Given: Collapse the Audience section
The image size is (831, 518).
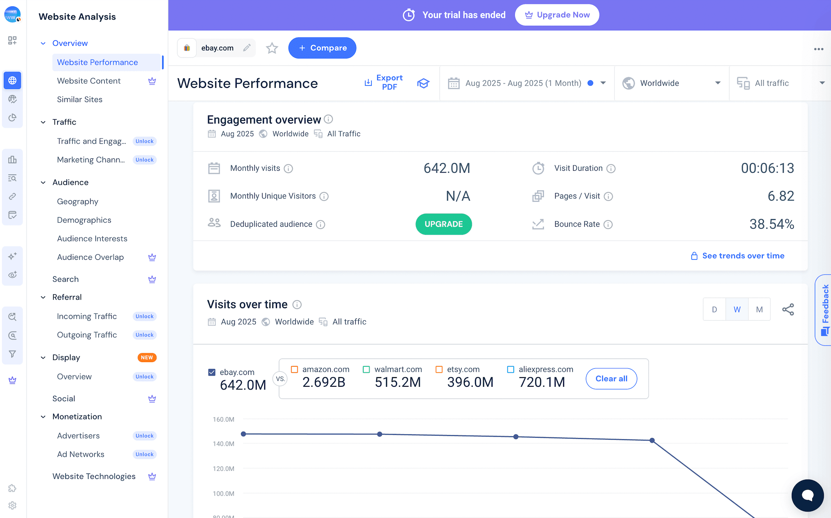Looking at the screenshot, I should click(x=43, y=183).
